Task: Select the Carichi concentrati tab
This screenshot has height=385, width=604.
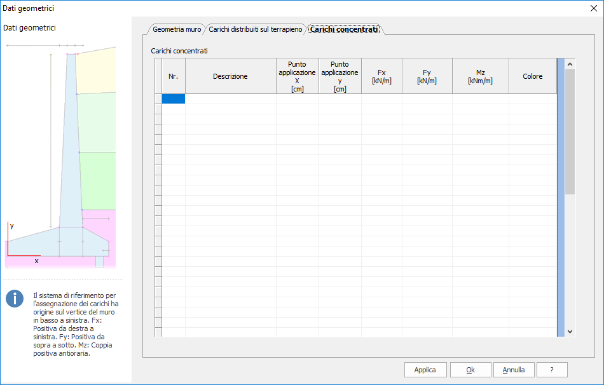Action: point(344,29)
